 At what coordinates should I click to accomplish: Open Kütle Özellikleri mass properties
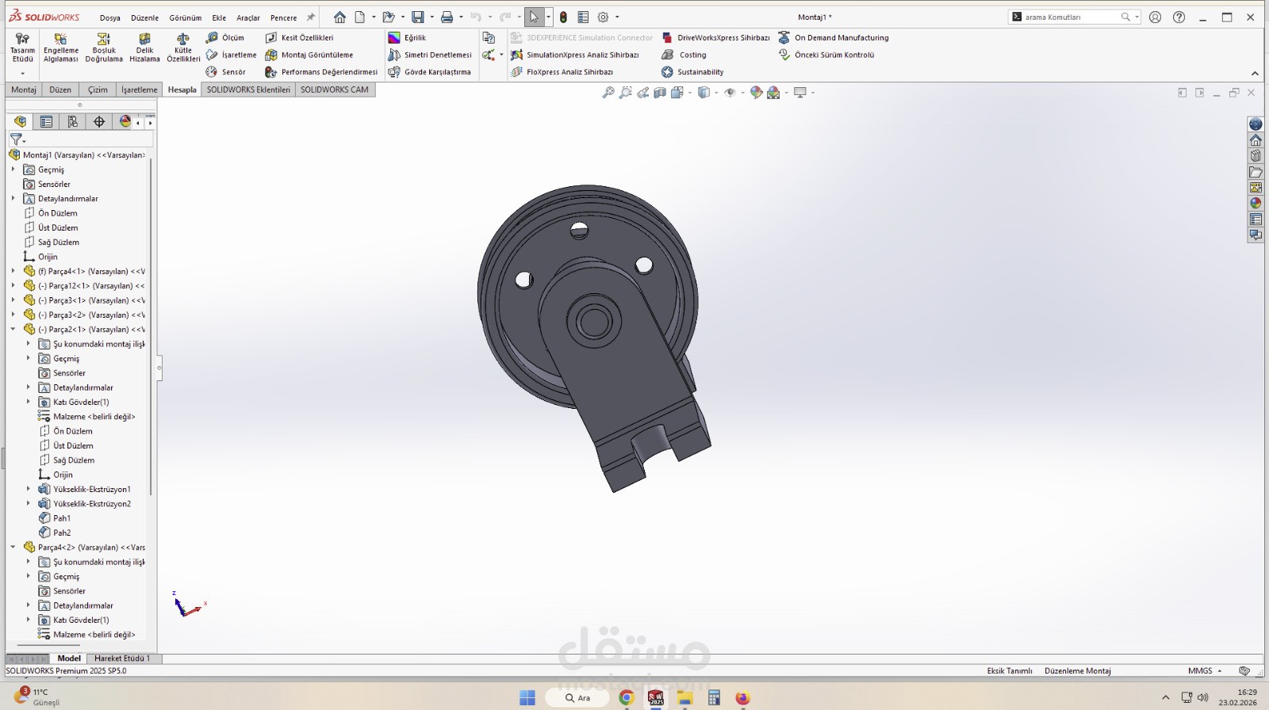pyautogui.click(x=183, y=48)
